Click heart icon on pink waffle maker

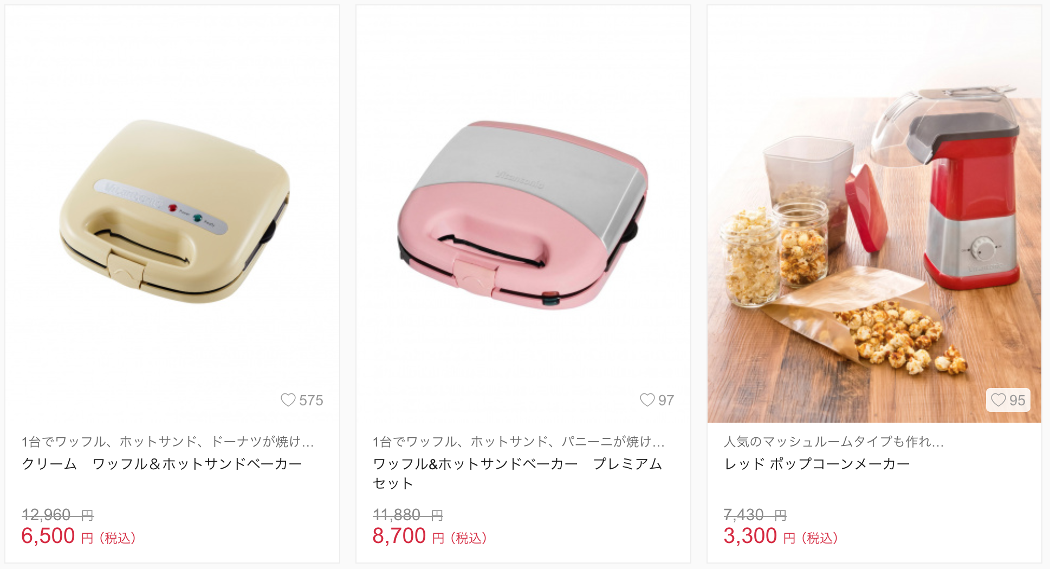click(x=647, y=400)
